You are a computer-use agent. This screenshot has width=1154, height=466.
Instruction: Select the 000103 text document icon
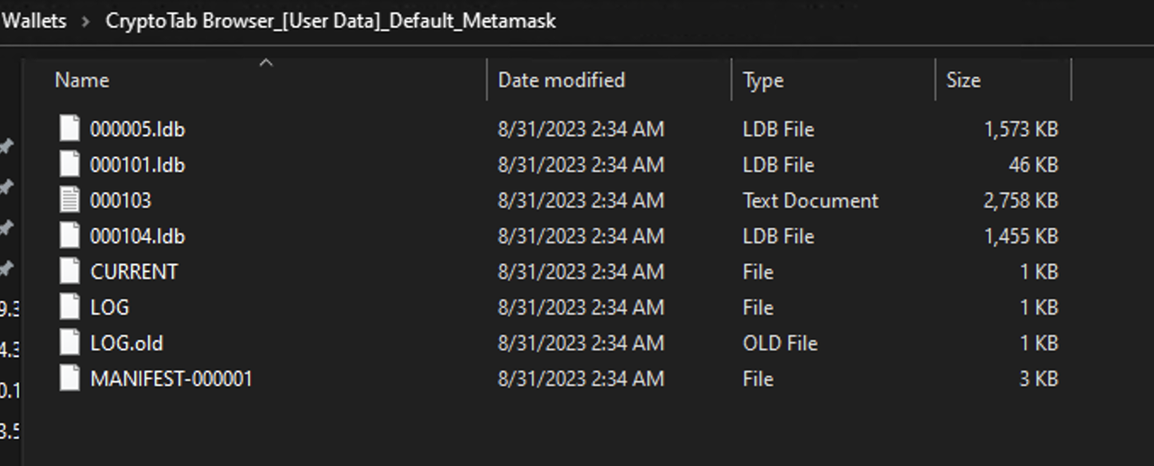69,200
